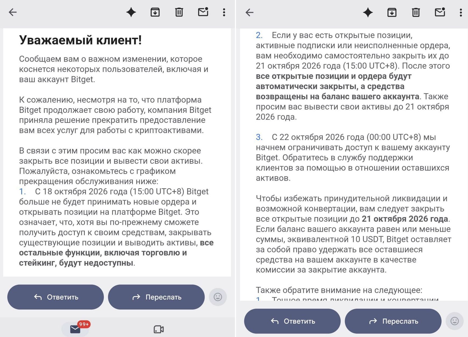The image size is (468, 337).
Task: Tap Переслать button in left screen
Action: point(156,297)
